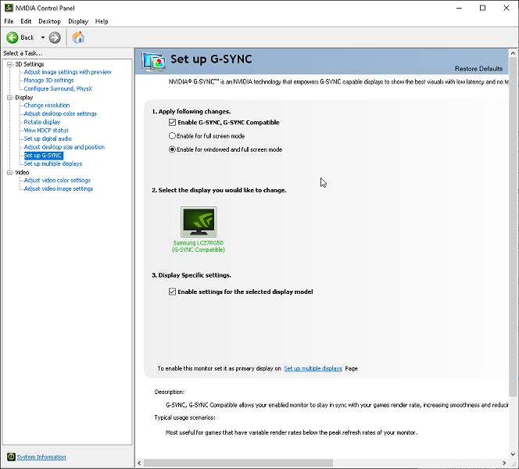This screenshot has width=519, height=469.
Task: Click the NVIDIA Control Panel title bar icon
Action: [x=9, y=8]
